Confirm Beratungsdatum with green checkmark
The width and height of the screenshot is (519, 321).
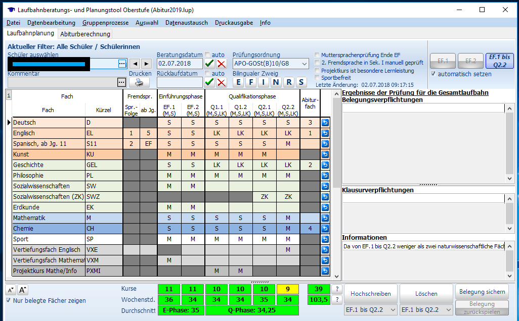click(x=209, y=64)
